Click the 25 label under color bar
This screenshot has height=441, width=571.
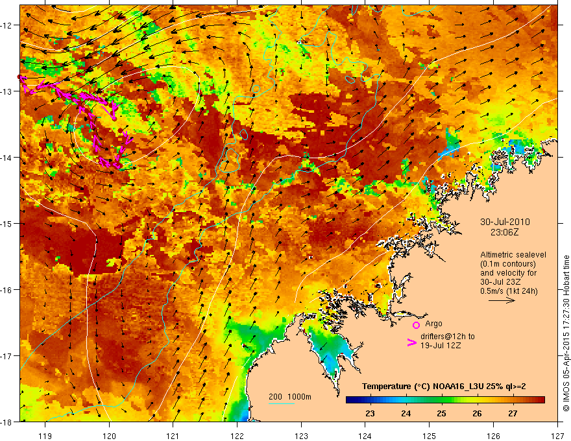click(442, 413)
